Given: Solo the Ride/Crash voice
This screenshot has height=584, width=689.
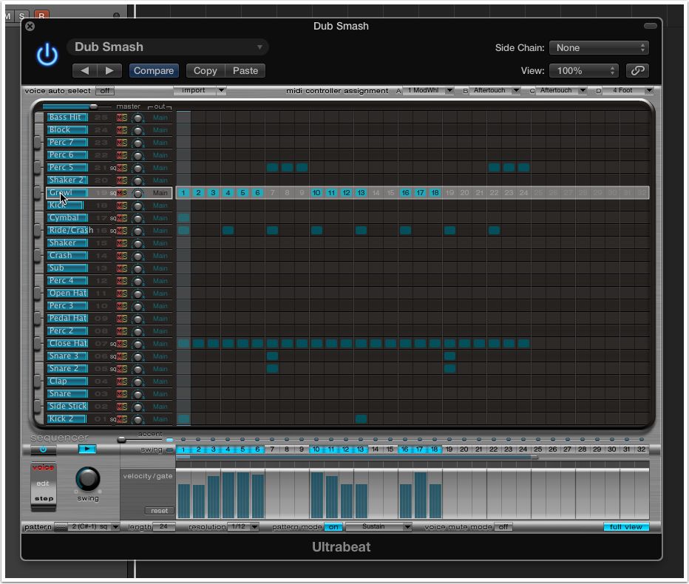Looking at the screenshot, I should pyautogui.click(x=124, y=231).
